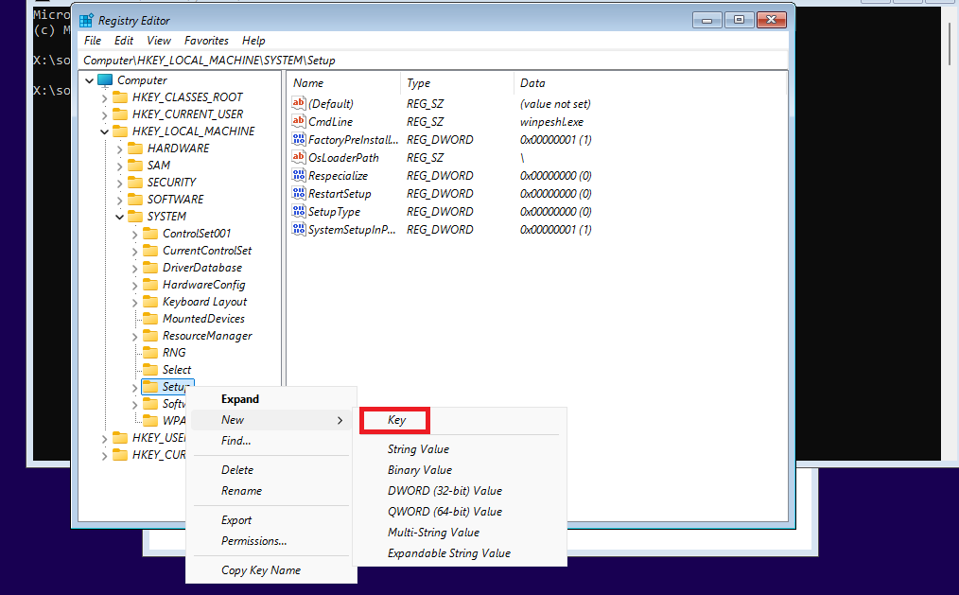The image size is (959, 595).
Task: Click the HARDWARE folder icon
Action: click(x=135, y=149)
